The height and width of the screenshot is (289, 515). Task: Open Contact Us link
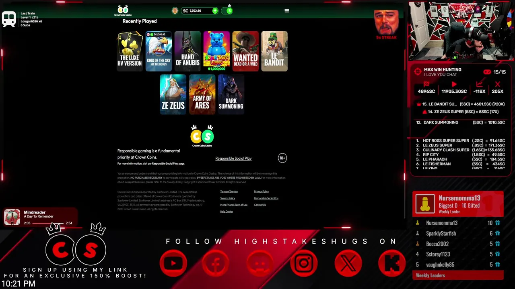point(260,205)
